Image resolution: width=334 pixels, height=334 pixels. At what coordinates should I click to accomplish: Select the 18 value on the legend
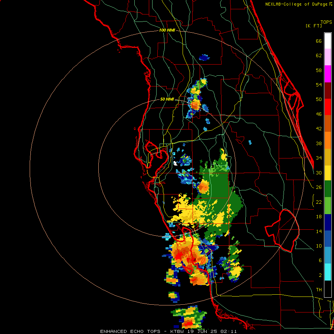pyautogui.click(x=319, y=217)
